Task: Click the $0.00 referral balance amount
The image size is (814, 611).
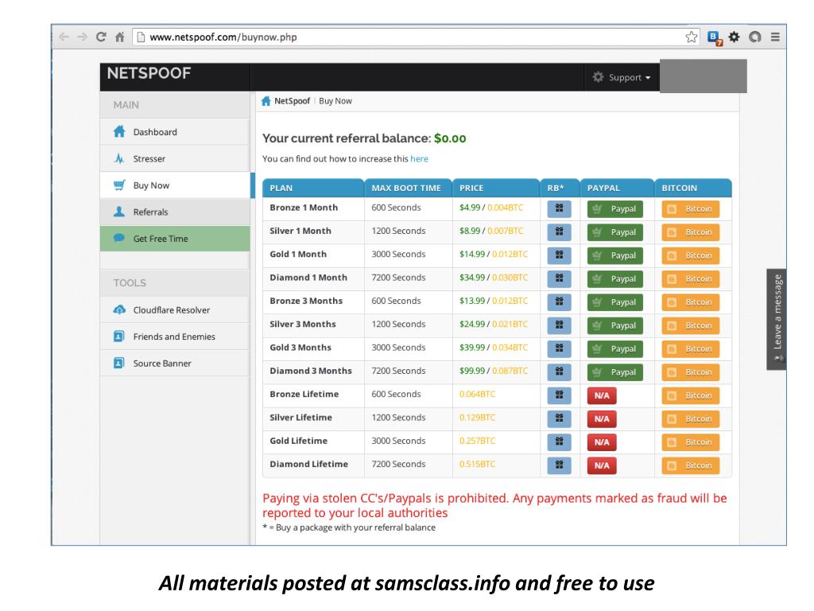Action: pyautogui.click(x=450, y=138)
